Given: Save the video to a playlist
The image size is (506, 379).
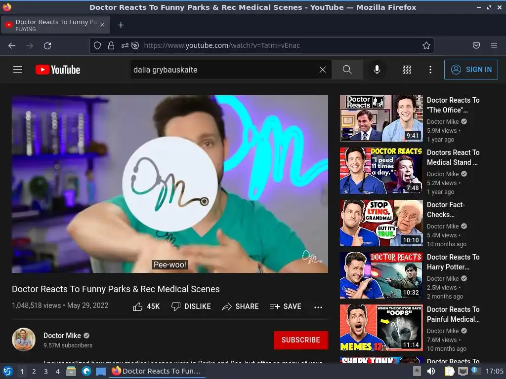Looking at the screenshot, I should [x=286, y=306].
